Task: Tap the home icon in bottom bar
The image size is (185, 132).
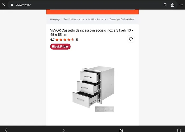Action: point(121,130)
